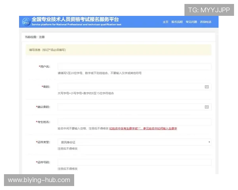Focus the 用户名 input field
Screen dimensions: 238x190
point(134,66)
